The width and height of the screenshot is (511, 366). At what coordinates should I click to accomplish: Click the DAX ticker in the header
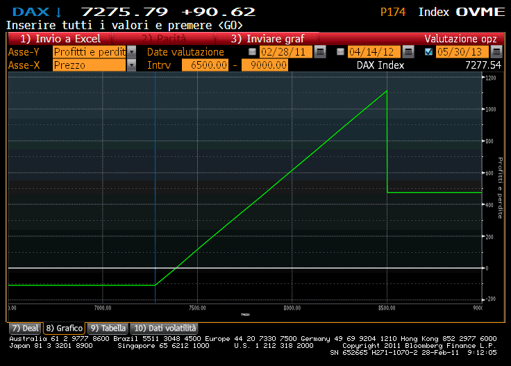pyautogui.click(x=31, y=12)
